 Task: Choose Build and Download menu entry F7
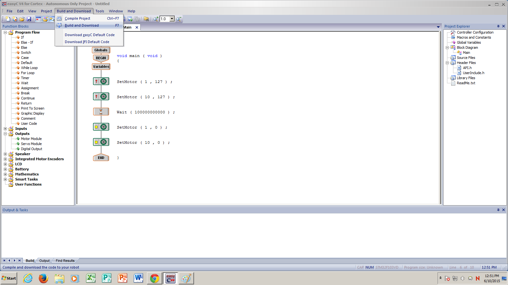pyautogui.click(x=89, y=25)
